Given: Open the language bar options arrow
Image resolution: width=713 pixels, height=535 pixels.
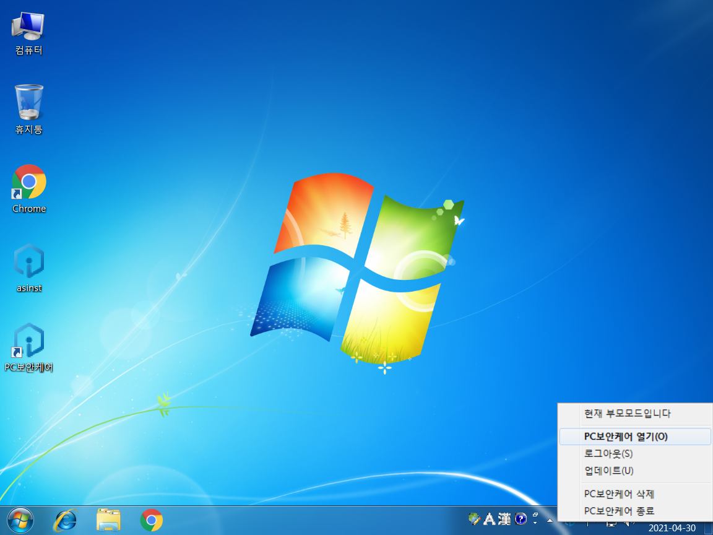Looking at the screenshot, I should pyautogui.click(x=535, y=523).
